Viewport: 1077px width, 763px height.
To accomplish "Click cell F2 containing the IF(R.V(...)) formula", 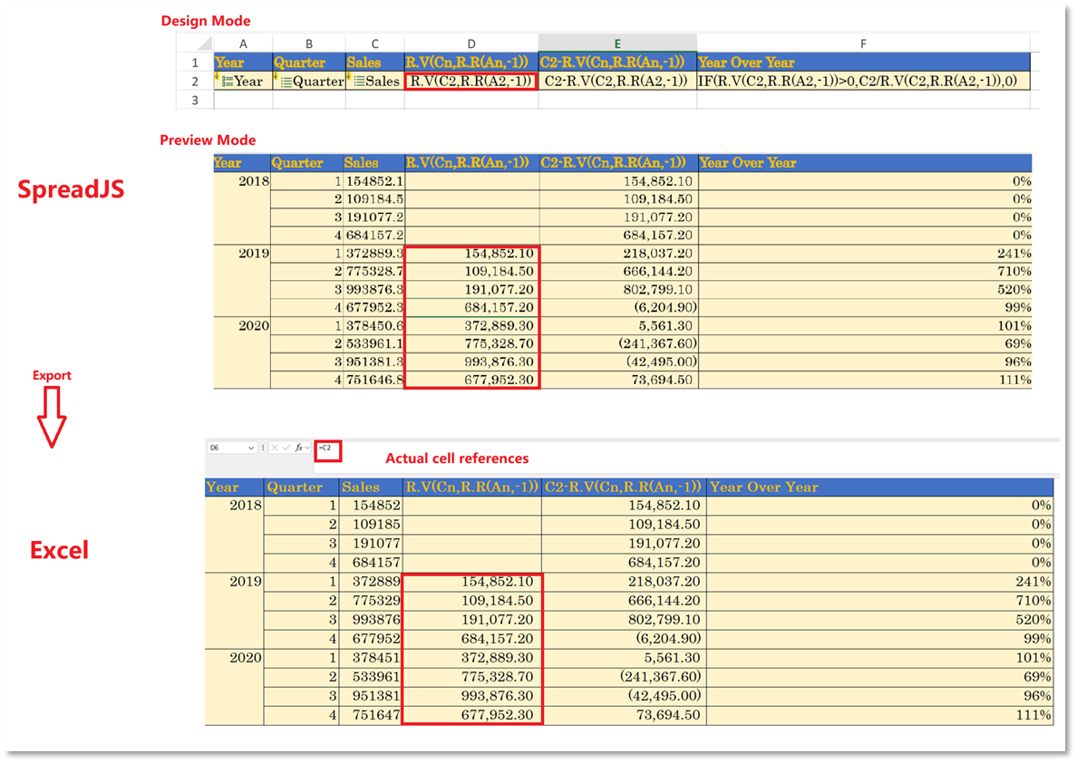I will pyautogui.click(x=863, y=81).
